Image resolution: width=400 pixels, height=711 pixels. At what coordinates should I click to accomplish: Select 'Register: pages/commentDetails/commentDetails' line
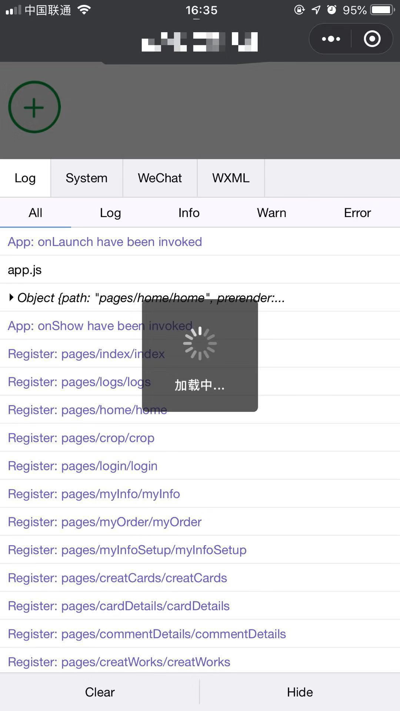coord(200,634)
